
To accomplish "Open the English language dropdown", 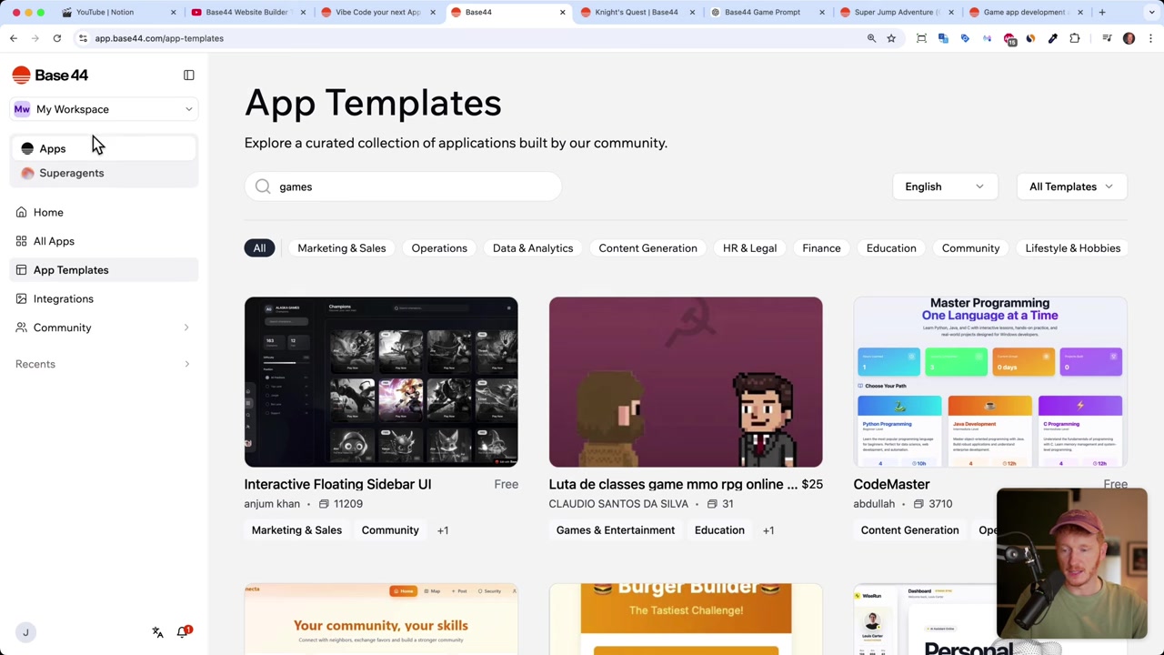I will [944, 186].
